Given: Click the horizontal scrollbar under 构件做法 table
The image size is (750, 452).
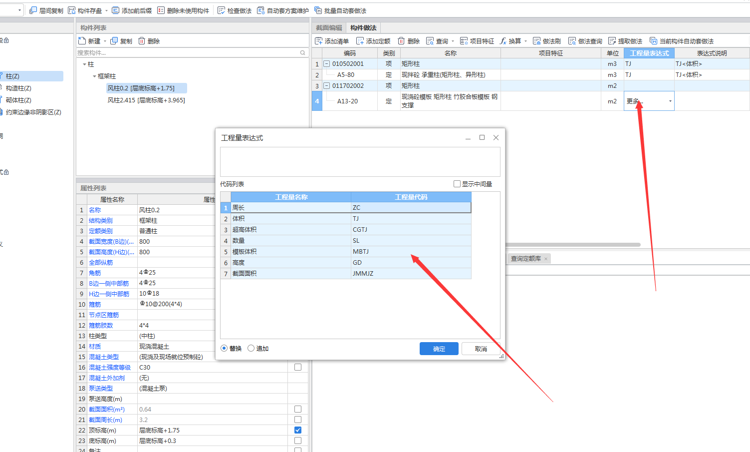Looking at the screenshot, I should pyautogui.click(x=573, y=245).
